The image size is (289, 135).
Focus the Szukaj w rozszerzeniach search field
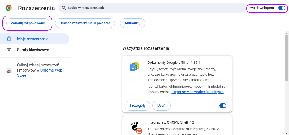click(153, 8)
